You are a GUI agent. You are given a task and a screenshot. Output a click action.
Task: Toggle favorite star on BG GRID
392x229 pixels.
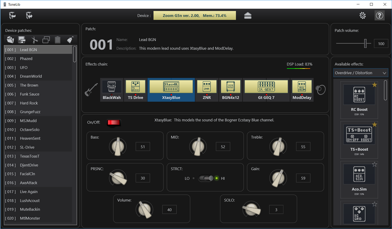[374, 204]
